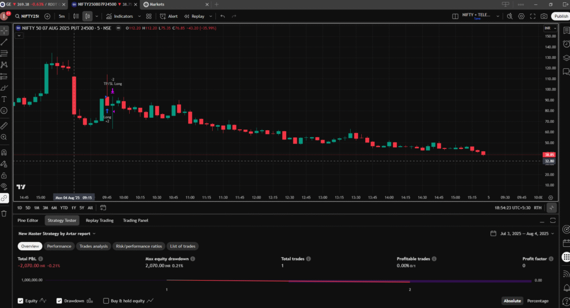Open the forecasting and position tools
570x308 pixels.
[4, 76]
